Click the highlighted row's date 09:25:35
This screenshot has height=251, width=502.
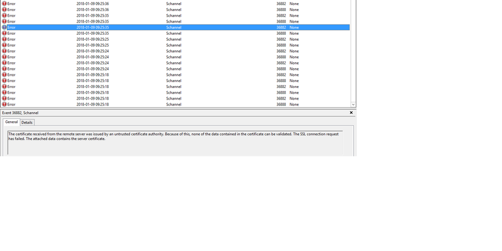92,27
